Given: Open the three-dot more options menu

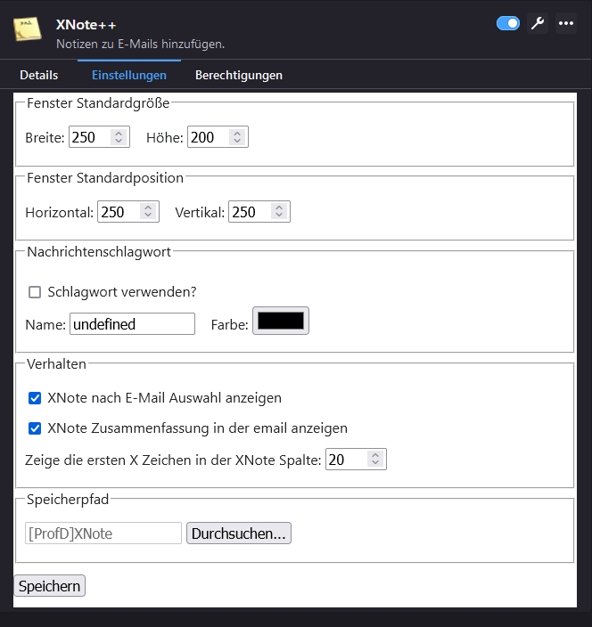Looking at the screenshot, I should point(566,23).
